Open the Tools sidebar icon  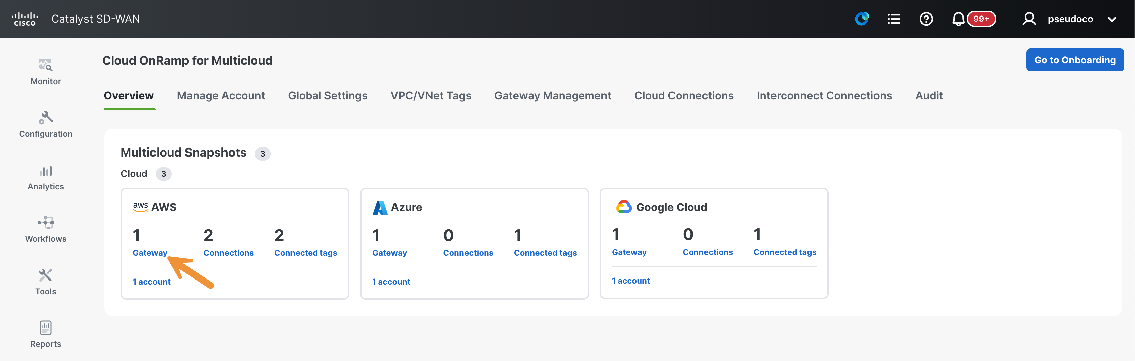tap(45, 275)
